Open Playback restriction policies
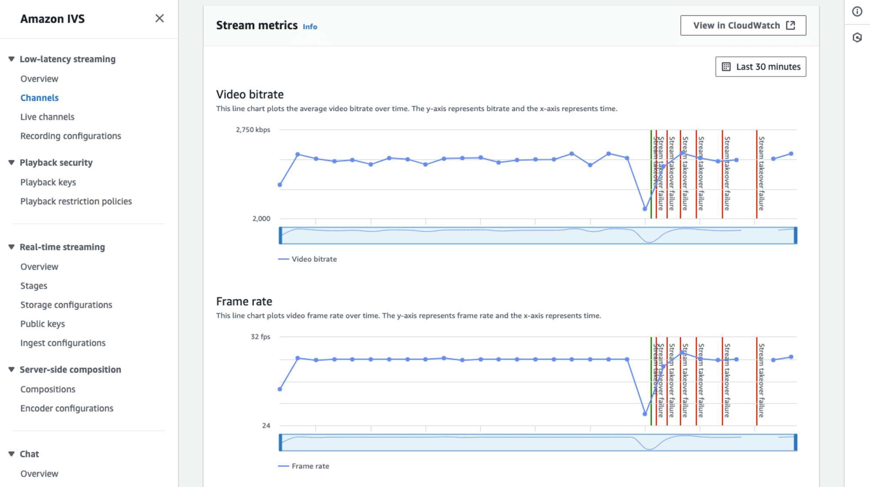This screenshot has height=487, width=870. 76,202
